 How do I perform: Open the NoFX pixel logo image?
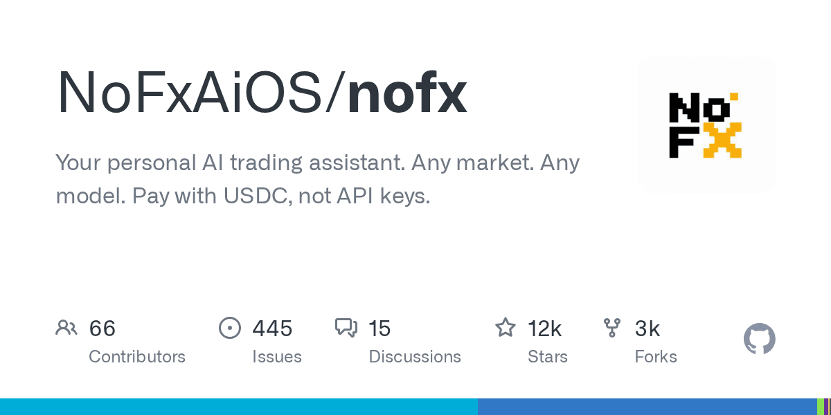point(706,125)
